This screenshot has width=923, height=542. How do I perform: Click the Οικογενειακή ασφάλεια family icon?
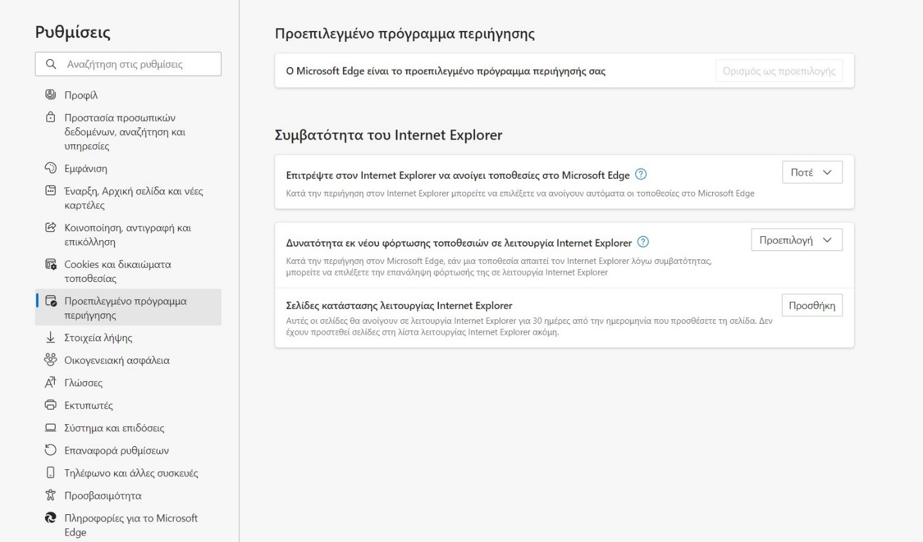point(50,360)
